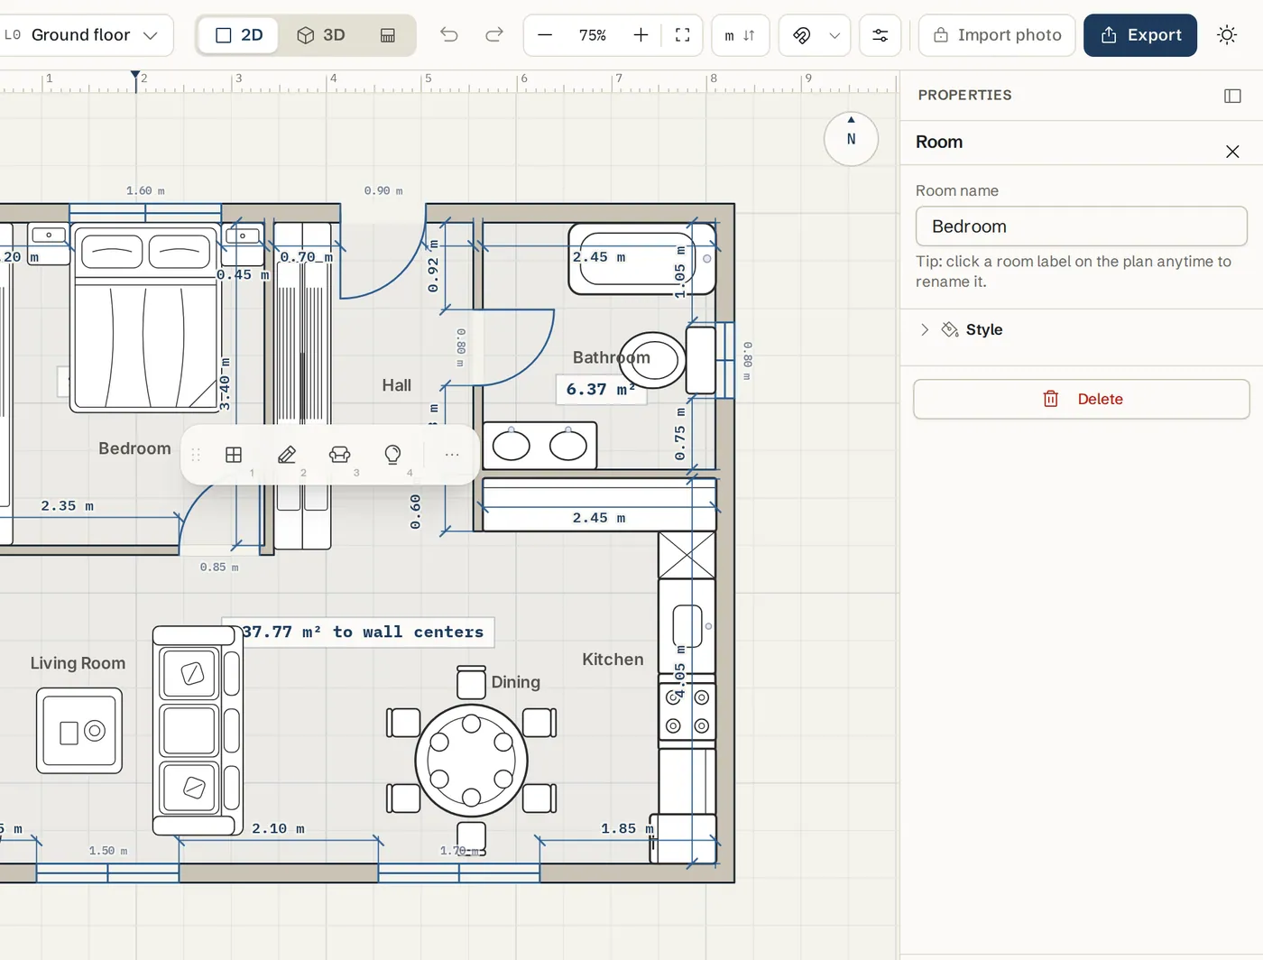This screenshot has width=1263, height=960.
Task: Switch to the 3D view
Action: tap(322, 35)
